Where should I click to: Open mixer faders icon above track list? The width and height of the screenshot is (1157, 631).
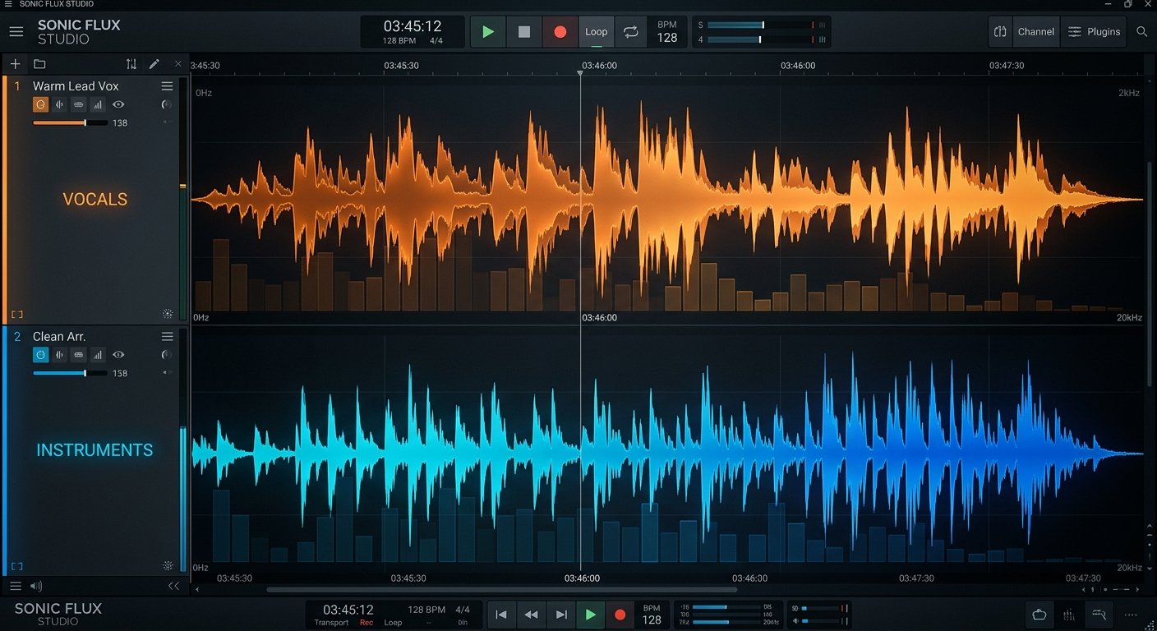click(131, 64)
